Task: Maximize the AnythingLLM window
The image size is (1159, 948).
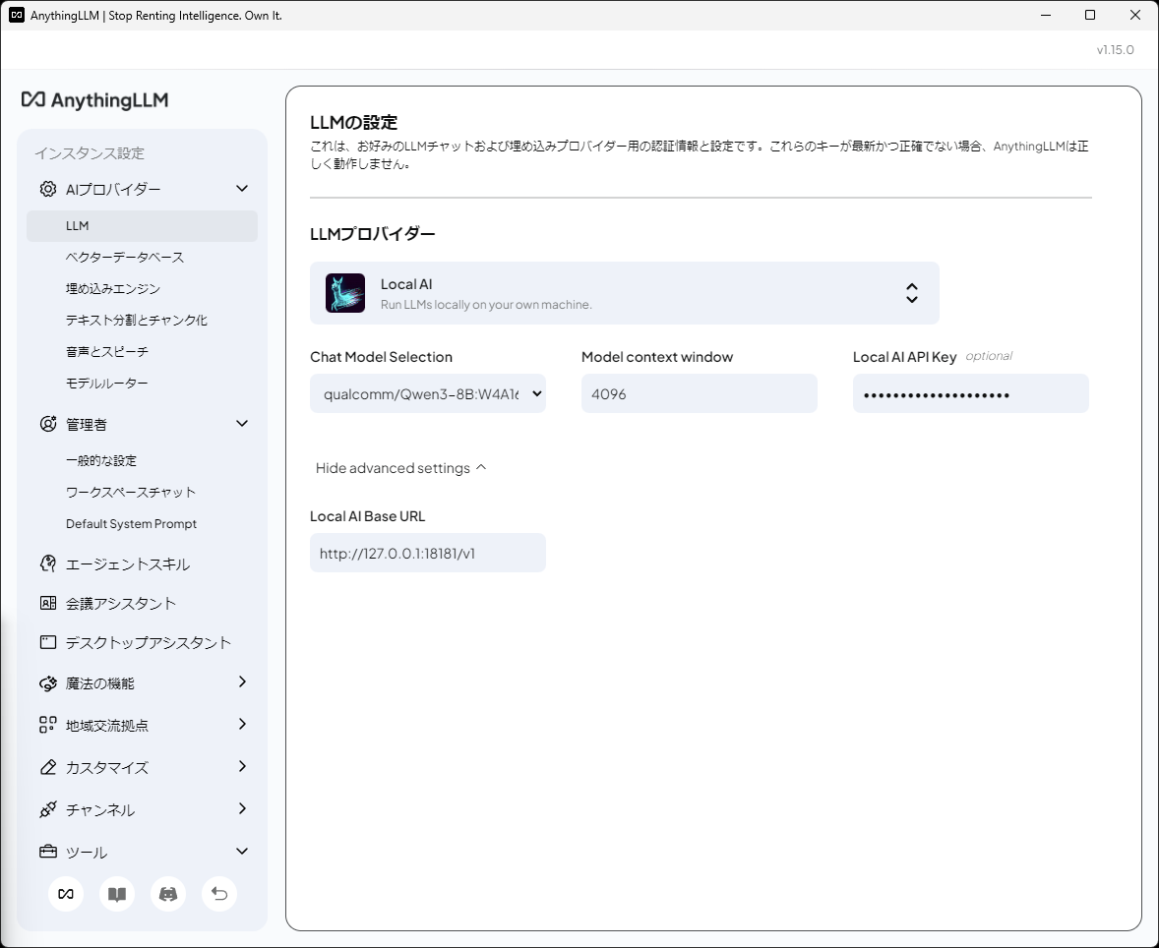Action: click(1089, 15)
